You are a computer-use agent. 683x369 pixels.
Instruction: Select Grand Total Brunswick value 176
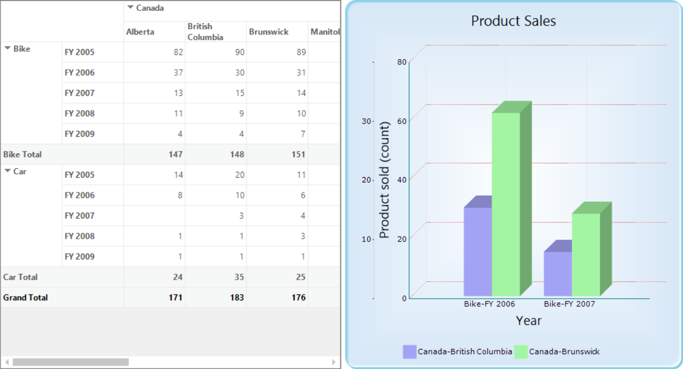coord(277,298)
